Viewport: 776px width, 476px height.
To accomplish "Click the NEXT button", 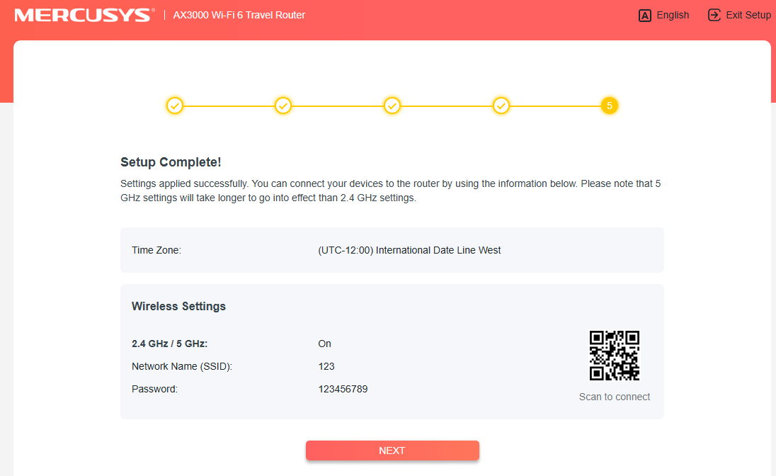I will (x=392, y=450).
